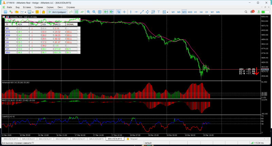Open the chart templates icon
The height and width of the screenshot is (146, 272).
point(30,12)
